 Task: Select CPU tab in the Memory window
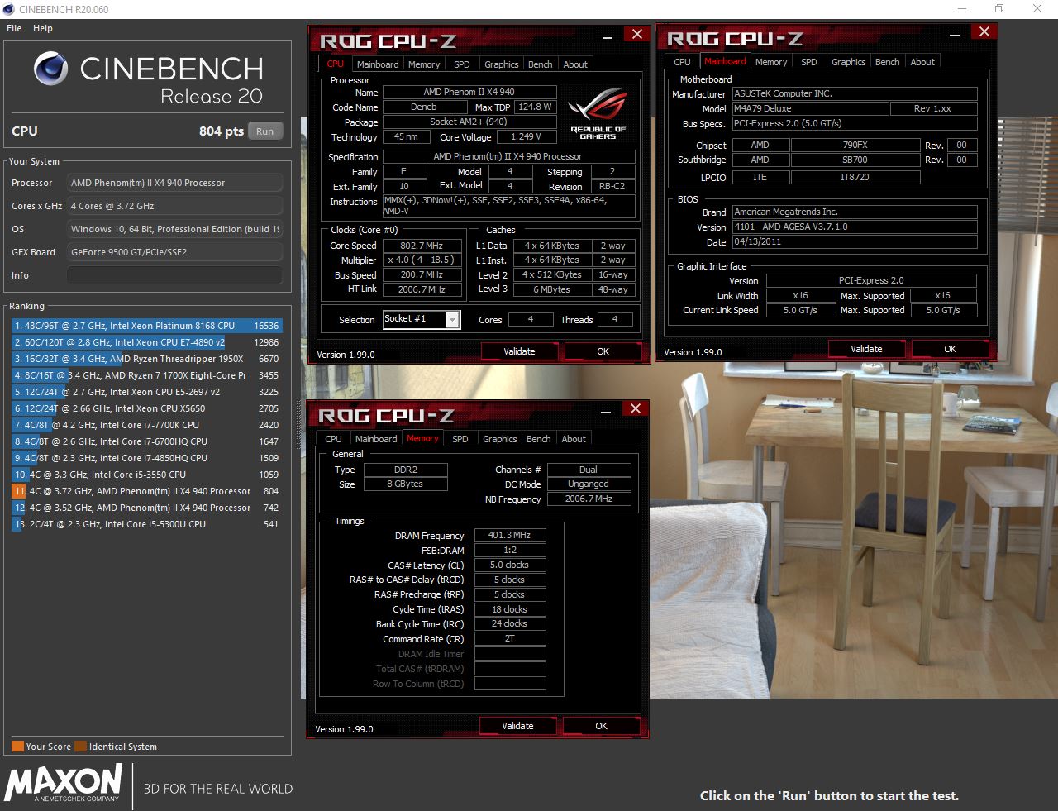coord(334,439)
